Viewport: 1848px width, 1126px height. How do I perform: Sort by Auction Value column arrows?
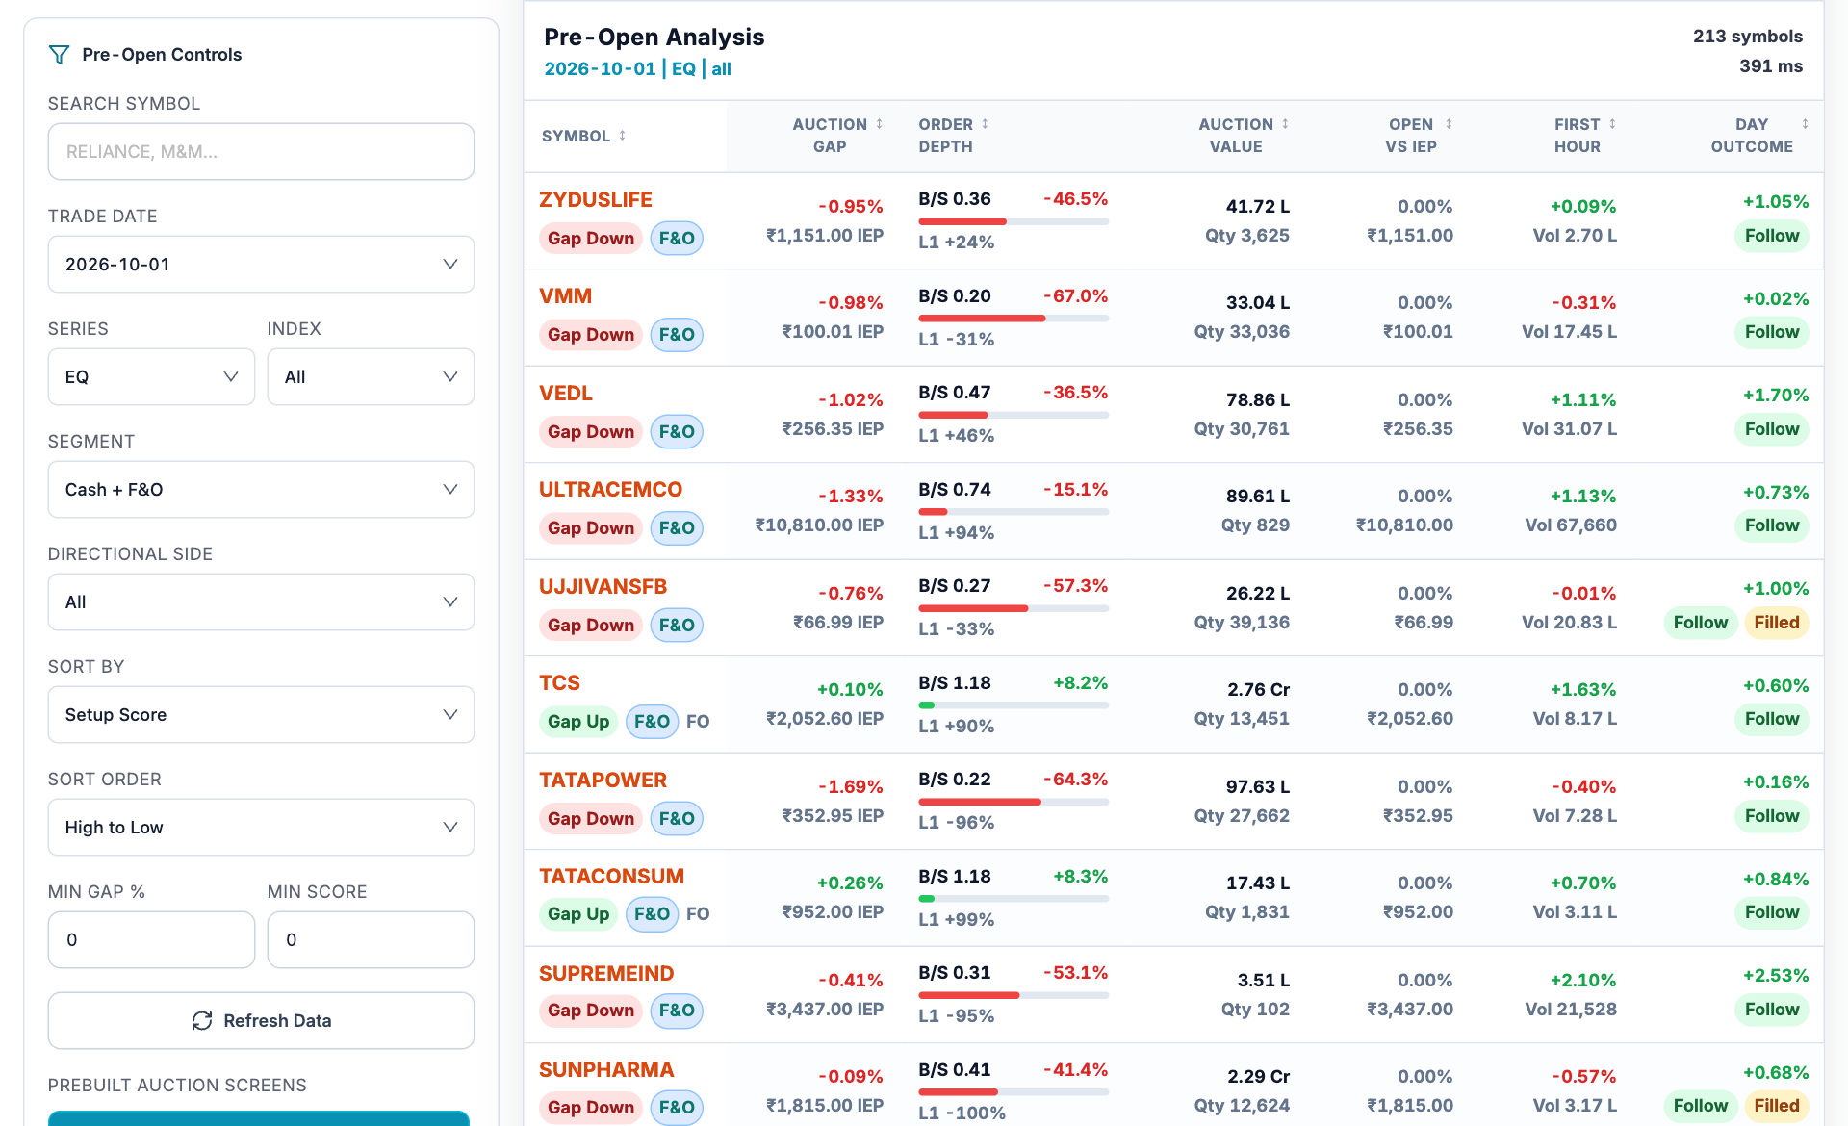[1285, 124]
